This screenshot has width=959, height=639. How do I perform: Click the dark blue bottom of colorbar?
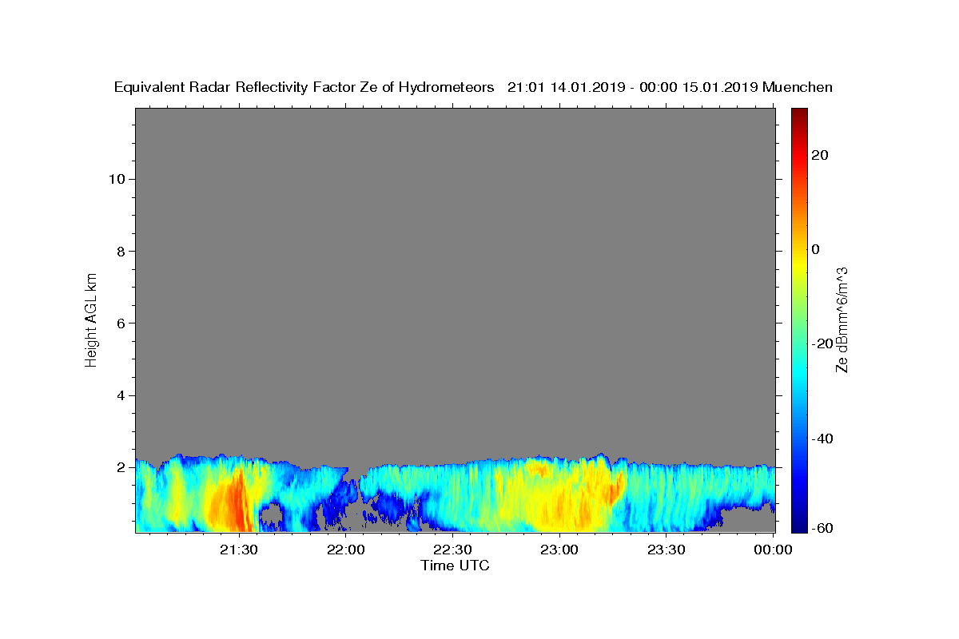(x=798, y=523)
